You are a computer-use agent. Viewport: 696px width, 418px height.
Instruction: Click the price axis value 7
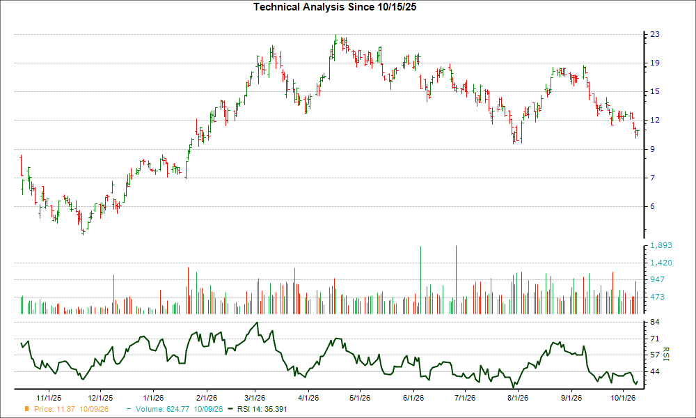(653, 178)
